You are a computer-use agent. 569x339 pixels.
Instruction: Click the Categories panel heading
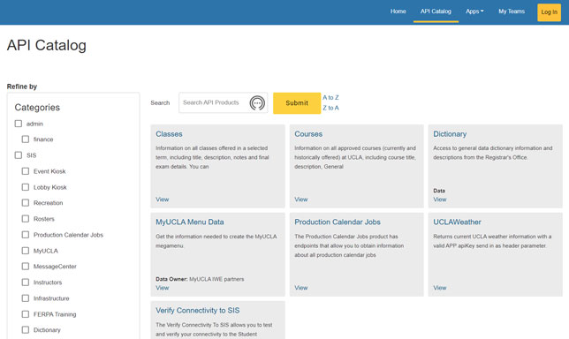(37, 108)
